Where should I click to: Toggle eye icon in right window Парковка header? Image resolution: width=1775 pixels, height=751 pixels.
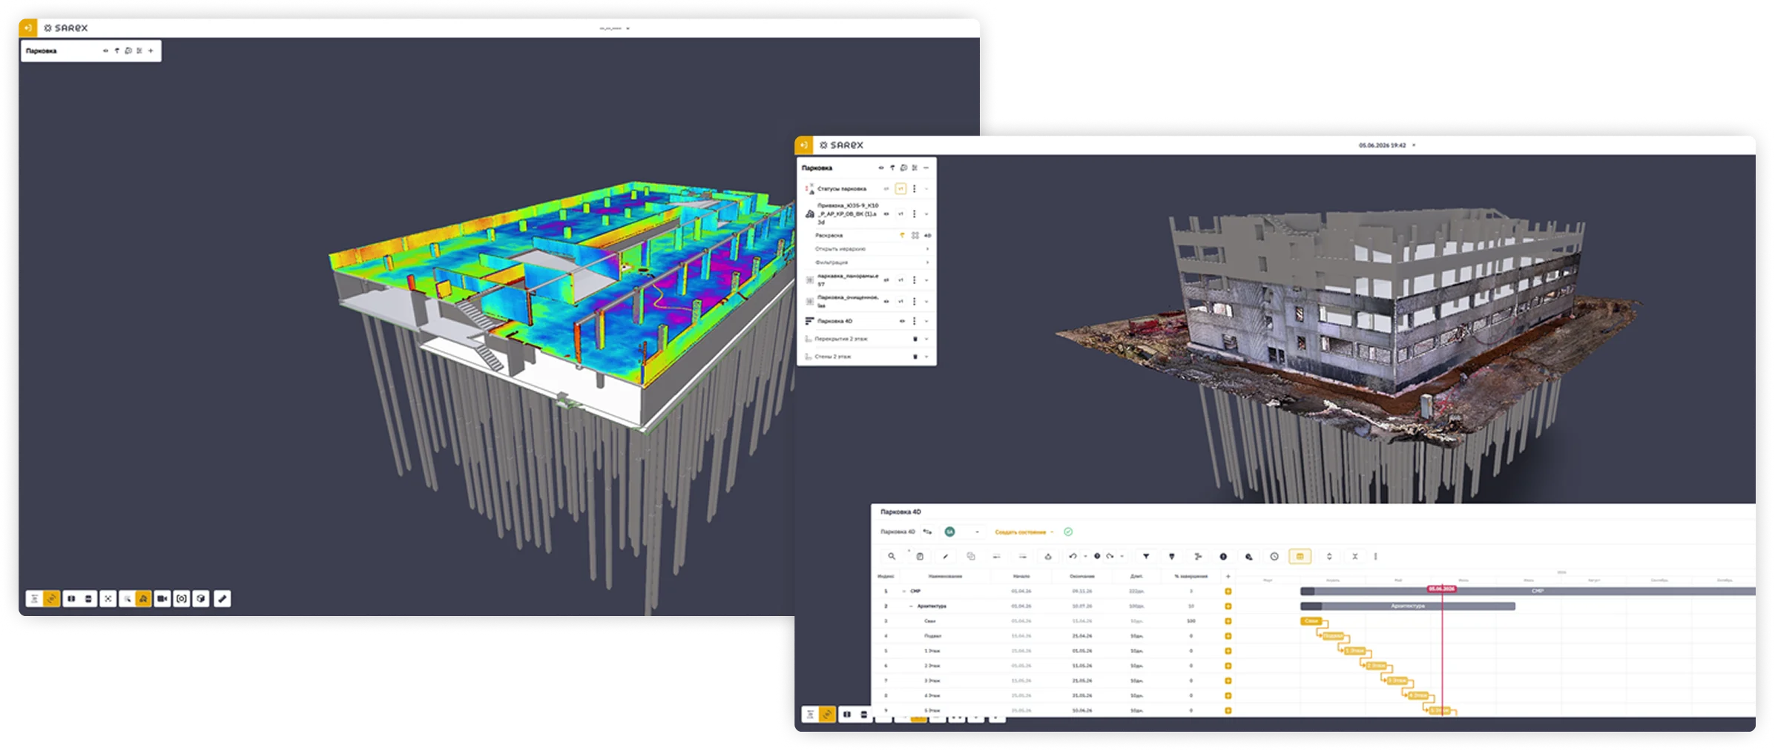click(x=881, y=168)
